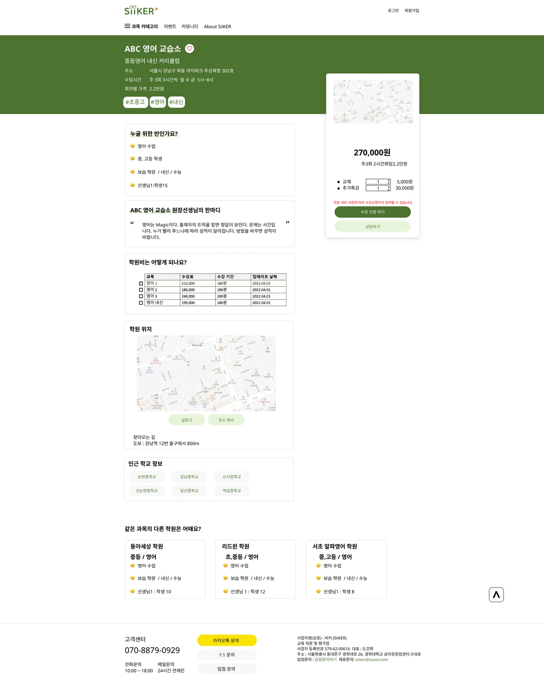Select 역삼중학교 school chip
The image size is (544, 688).
tap(232, 490)
